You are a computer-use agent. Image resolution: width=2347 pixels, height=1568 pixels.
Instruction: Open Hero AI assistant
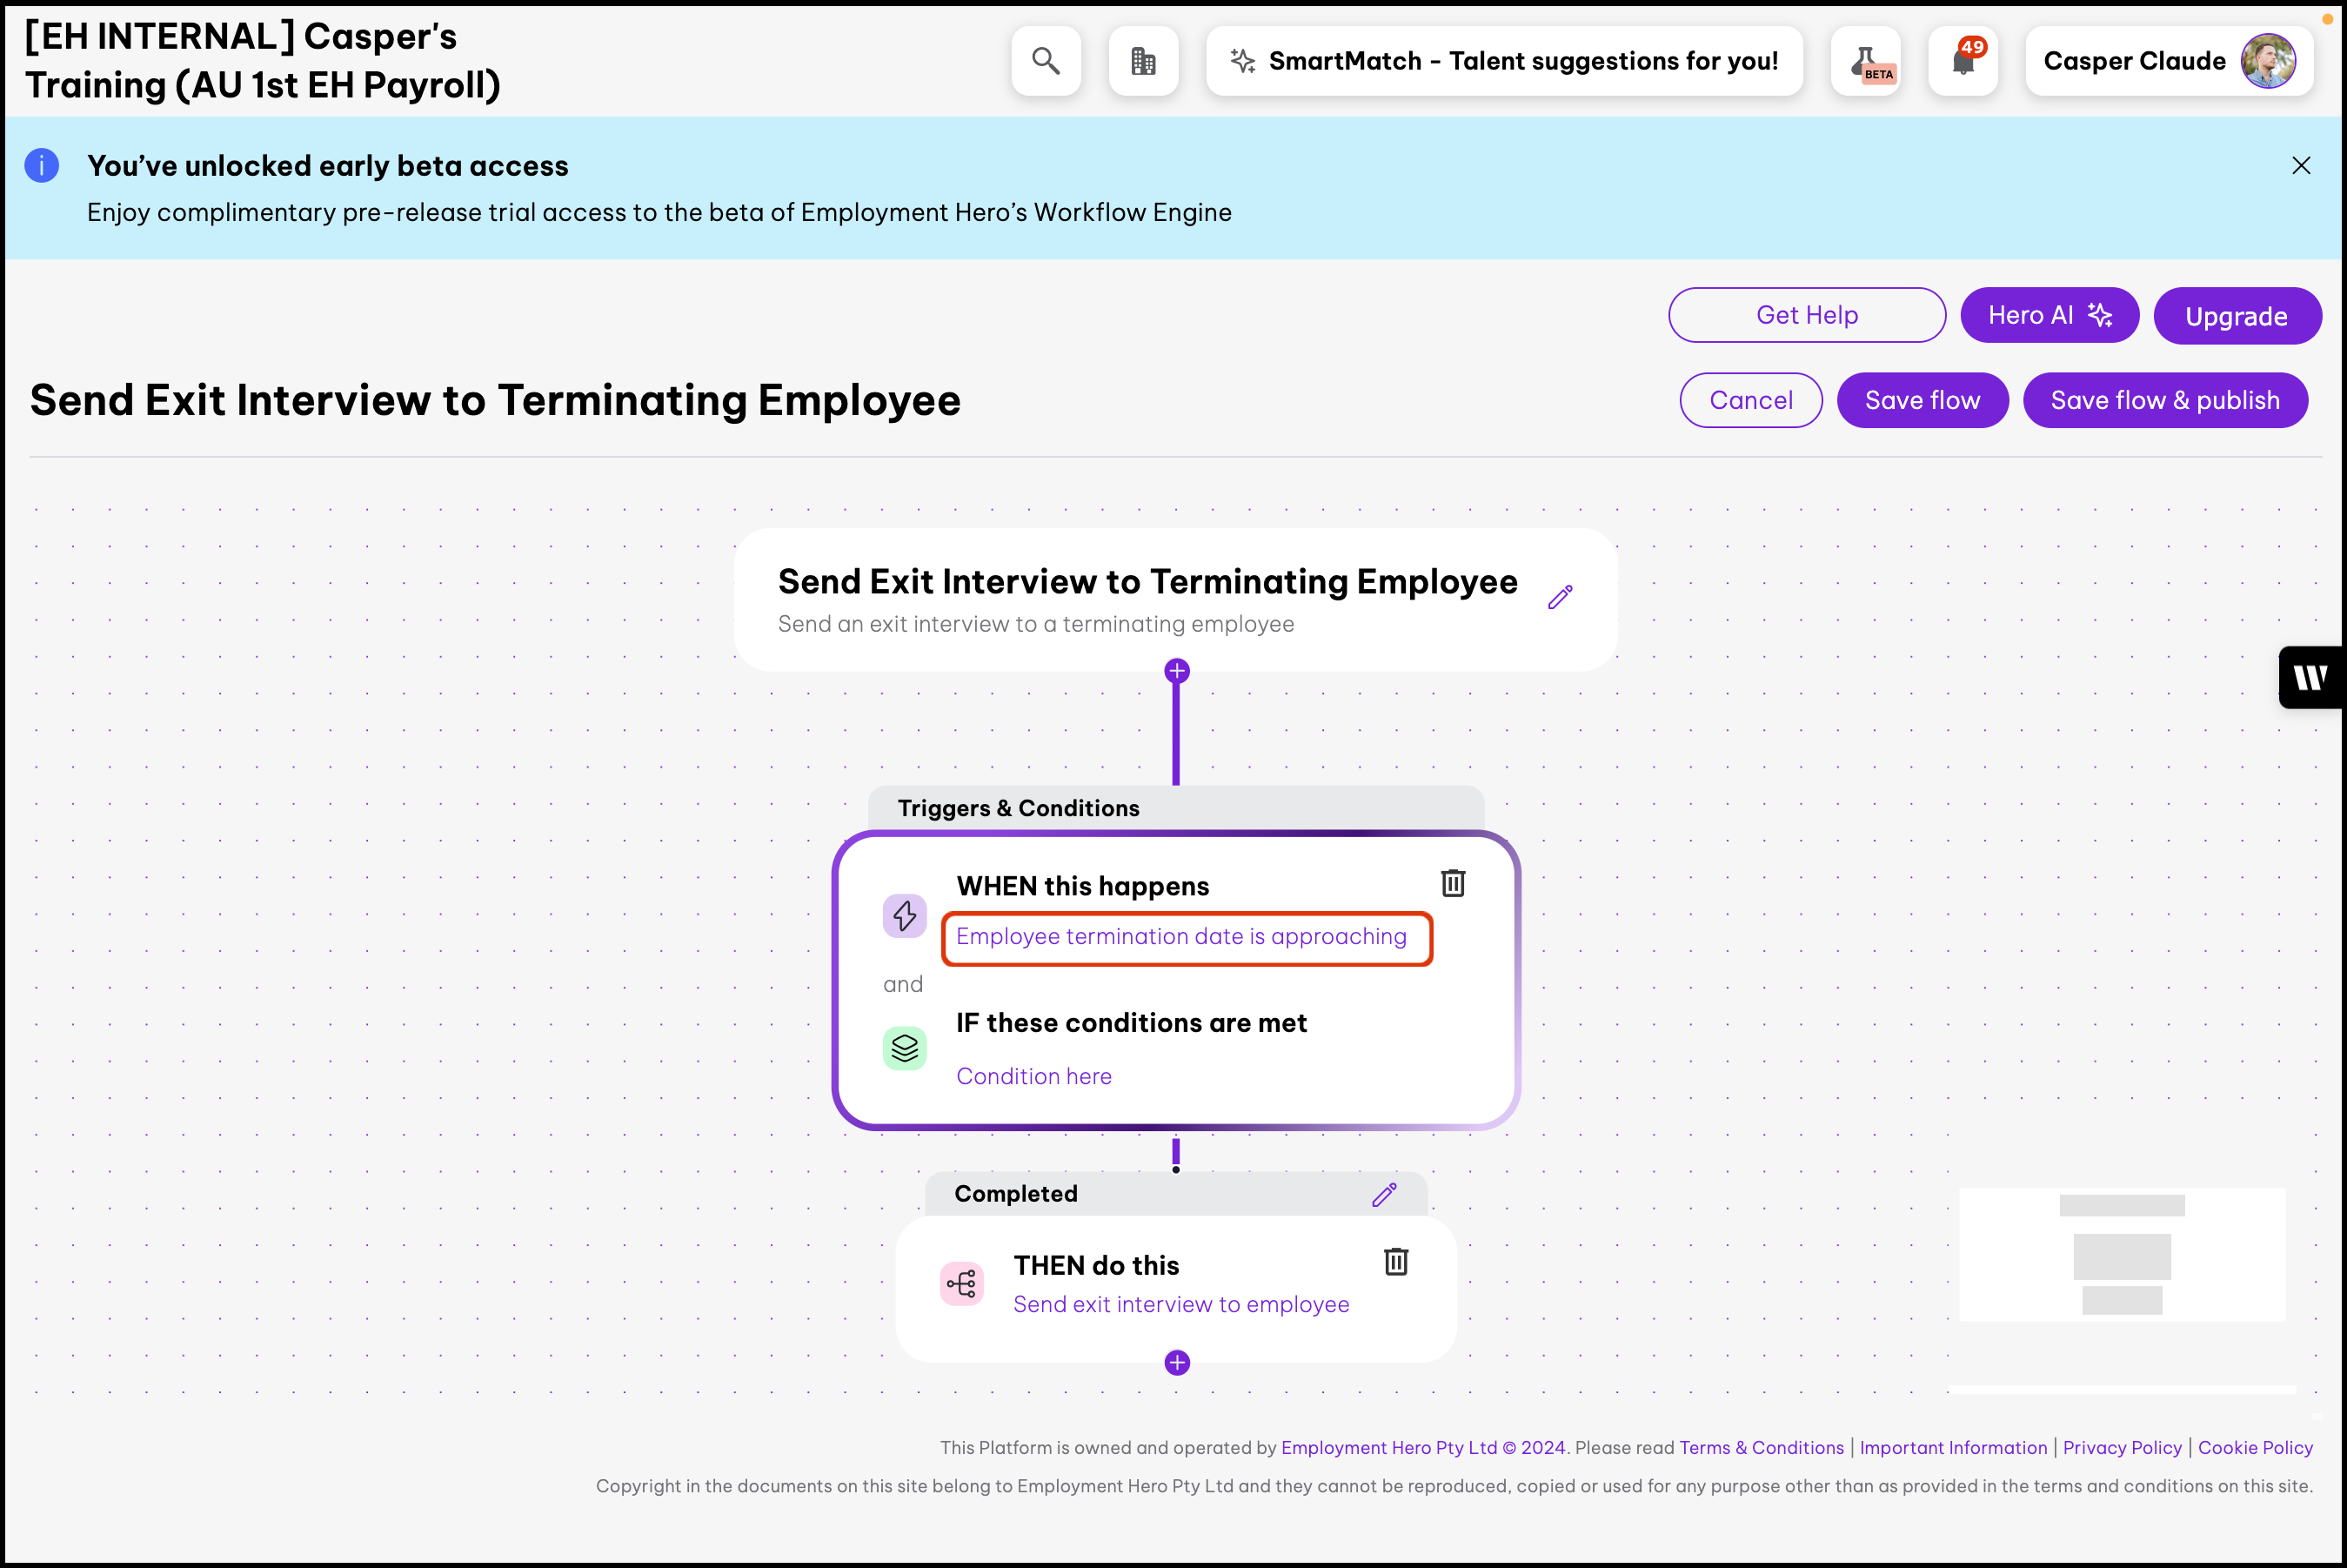(x=2049, y=315)
